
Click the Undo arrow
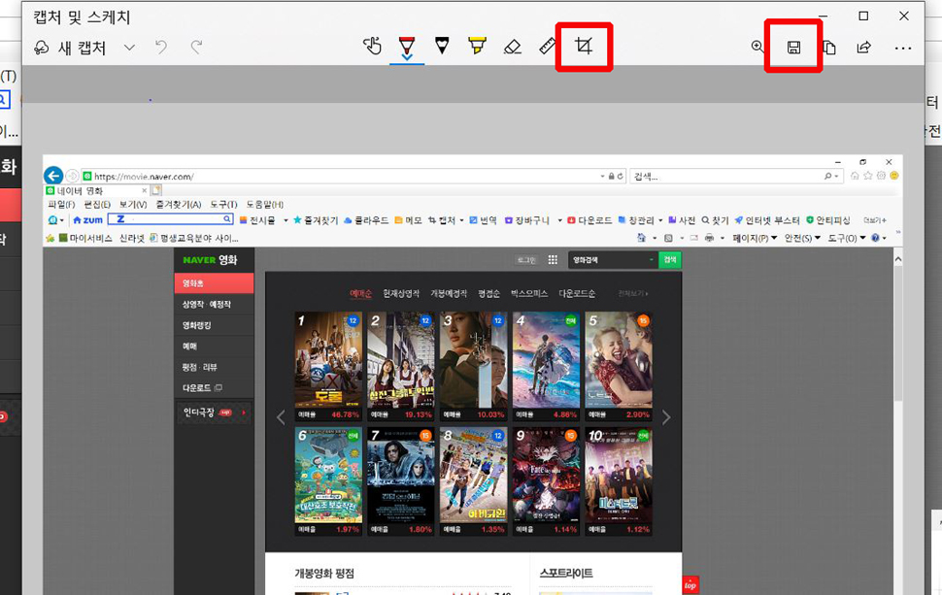[161, 47]
